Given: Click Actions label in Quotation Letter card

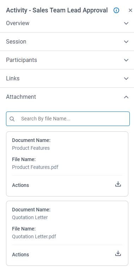Looking at the screenshot, I should [x=21, y=255].
